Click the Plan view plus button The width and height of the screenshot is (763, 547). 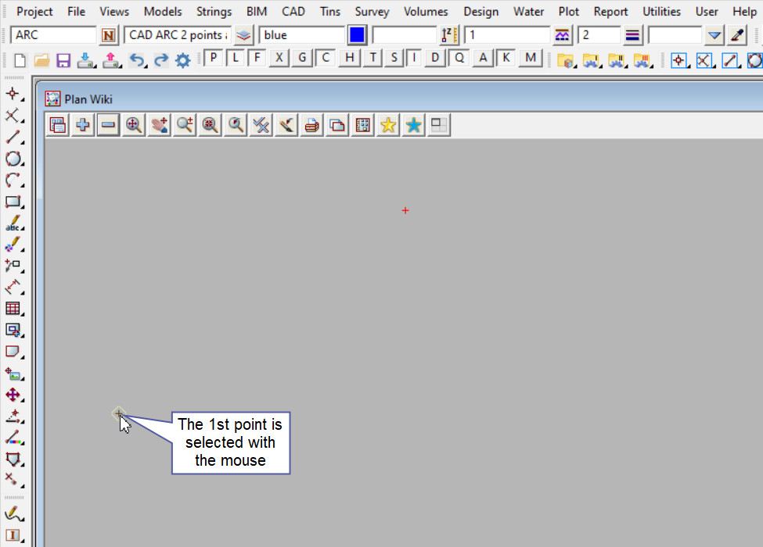point(82,125)
